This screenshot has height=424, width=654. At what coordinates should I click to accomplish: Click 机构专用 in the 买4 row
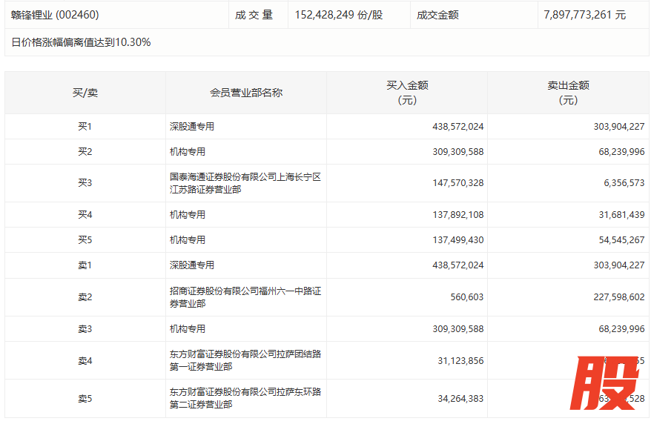coord(188,215)
